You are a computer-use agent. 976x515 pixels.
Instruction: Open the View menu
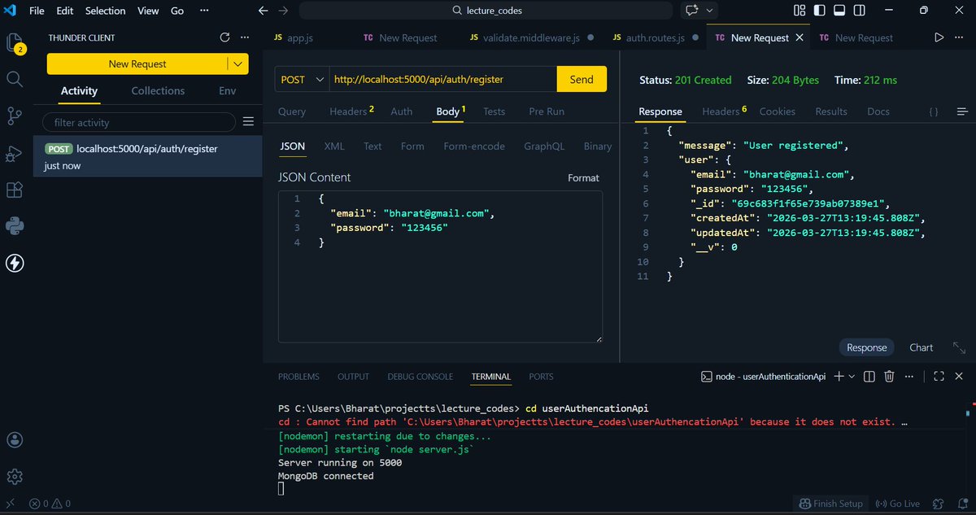(x=148, y=11)
